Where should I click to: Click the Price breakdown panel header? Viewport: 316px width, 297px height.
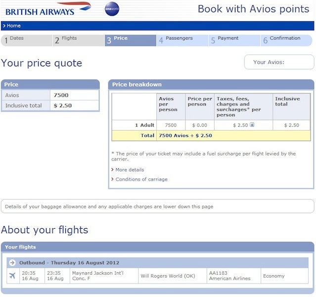pyautogui.click(x=211, y=85)
